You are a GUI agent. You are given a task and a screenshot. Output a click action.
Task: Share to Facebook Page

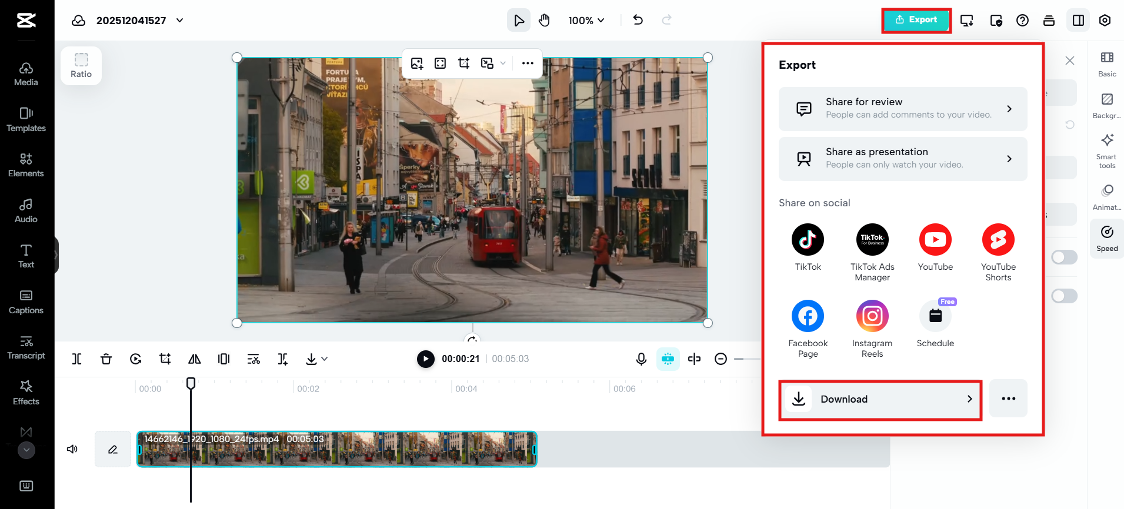pyautogui.click(x=808, y=329)
